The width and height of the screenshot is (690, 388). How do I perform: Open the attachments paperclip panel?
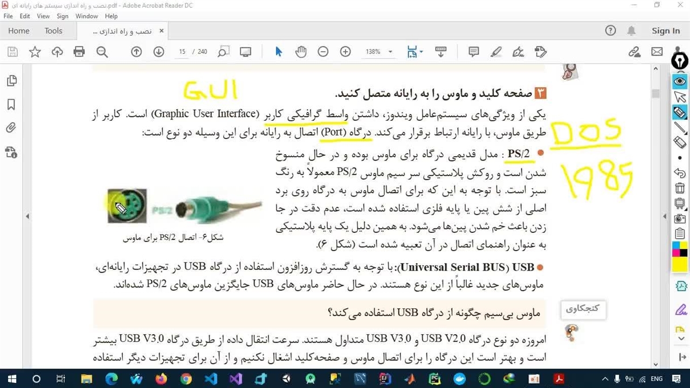(x=11, y=128)
